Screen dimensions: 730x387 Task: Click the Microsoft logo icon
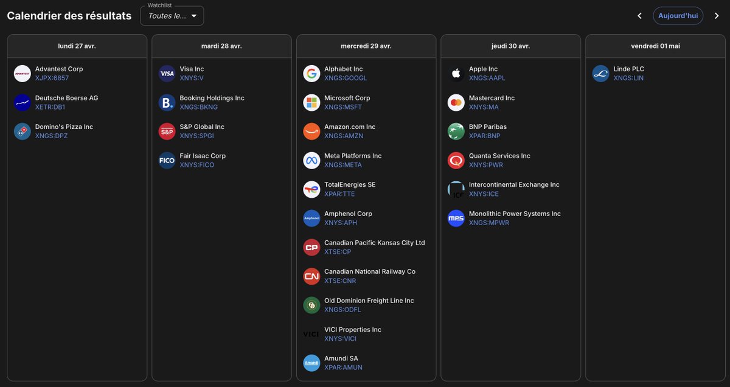click(x=311, y=103)
